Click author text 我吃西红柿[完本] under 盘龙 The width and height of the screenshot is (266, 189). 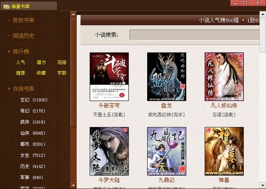[166, 115]
